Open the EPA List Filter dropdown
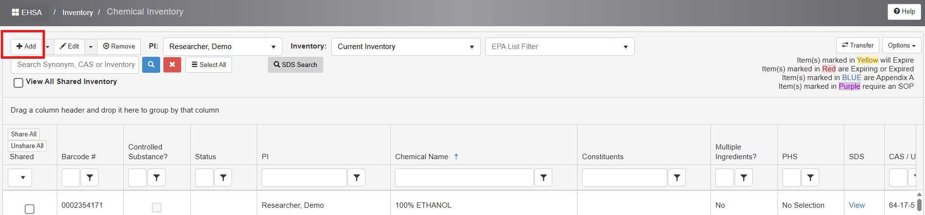 tap(560, 47)
